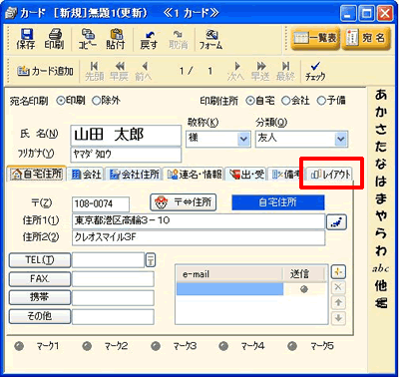
Task: Switch to the レイアウト tab
Action: [x=330, y=175]
